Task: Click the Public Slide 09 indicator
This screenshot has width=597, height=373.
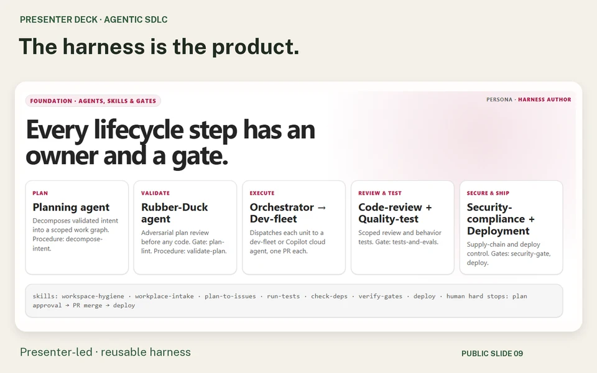Action: pos(492,354)
